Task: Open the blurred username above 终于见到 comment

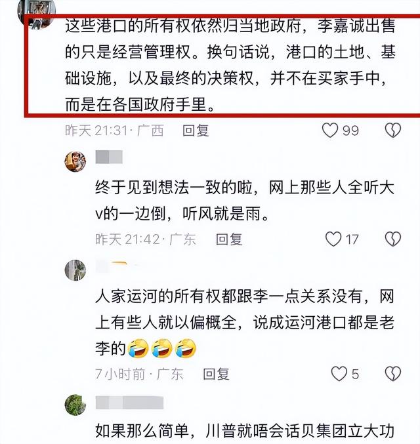Action: point(109,157)
